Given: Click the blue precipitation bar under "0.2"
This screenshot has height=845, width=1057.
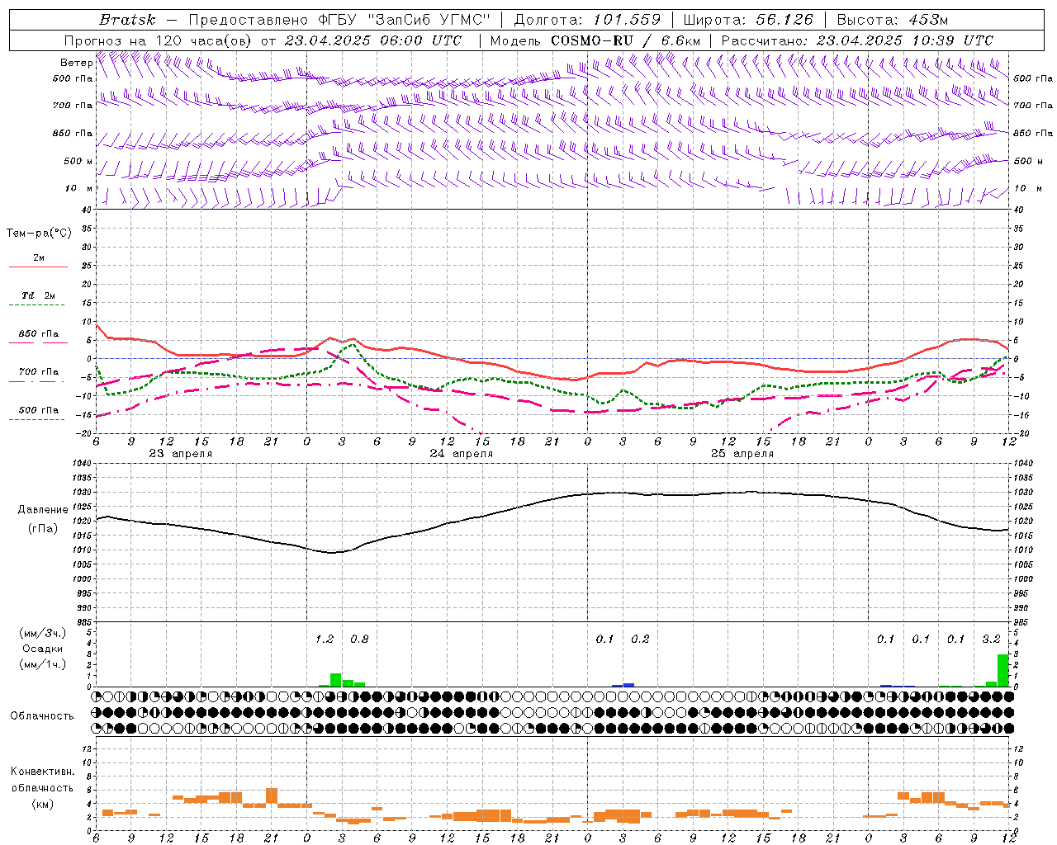Looking at the screenshot, I should 628,684.
